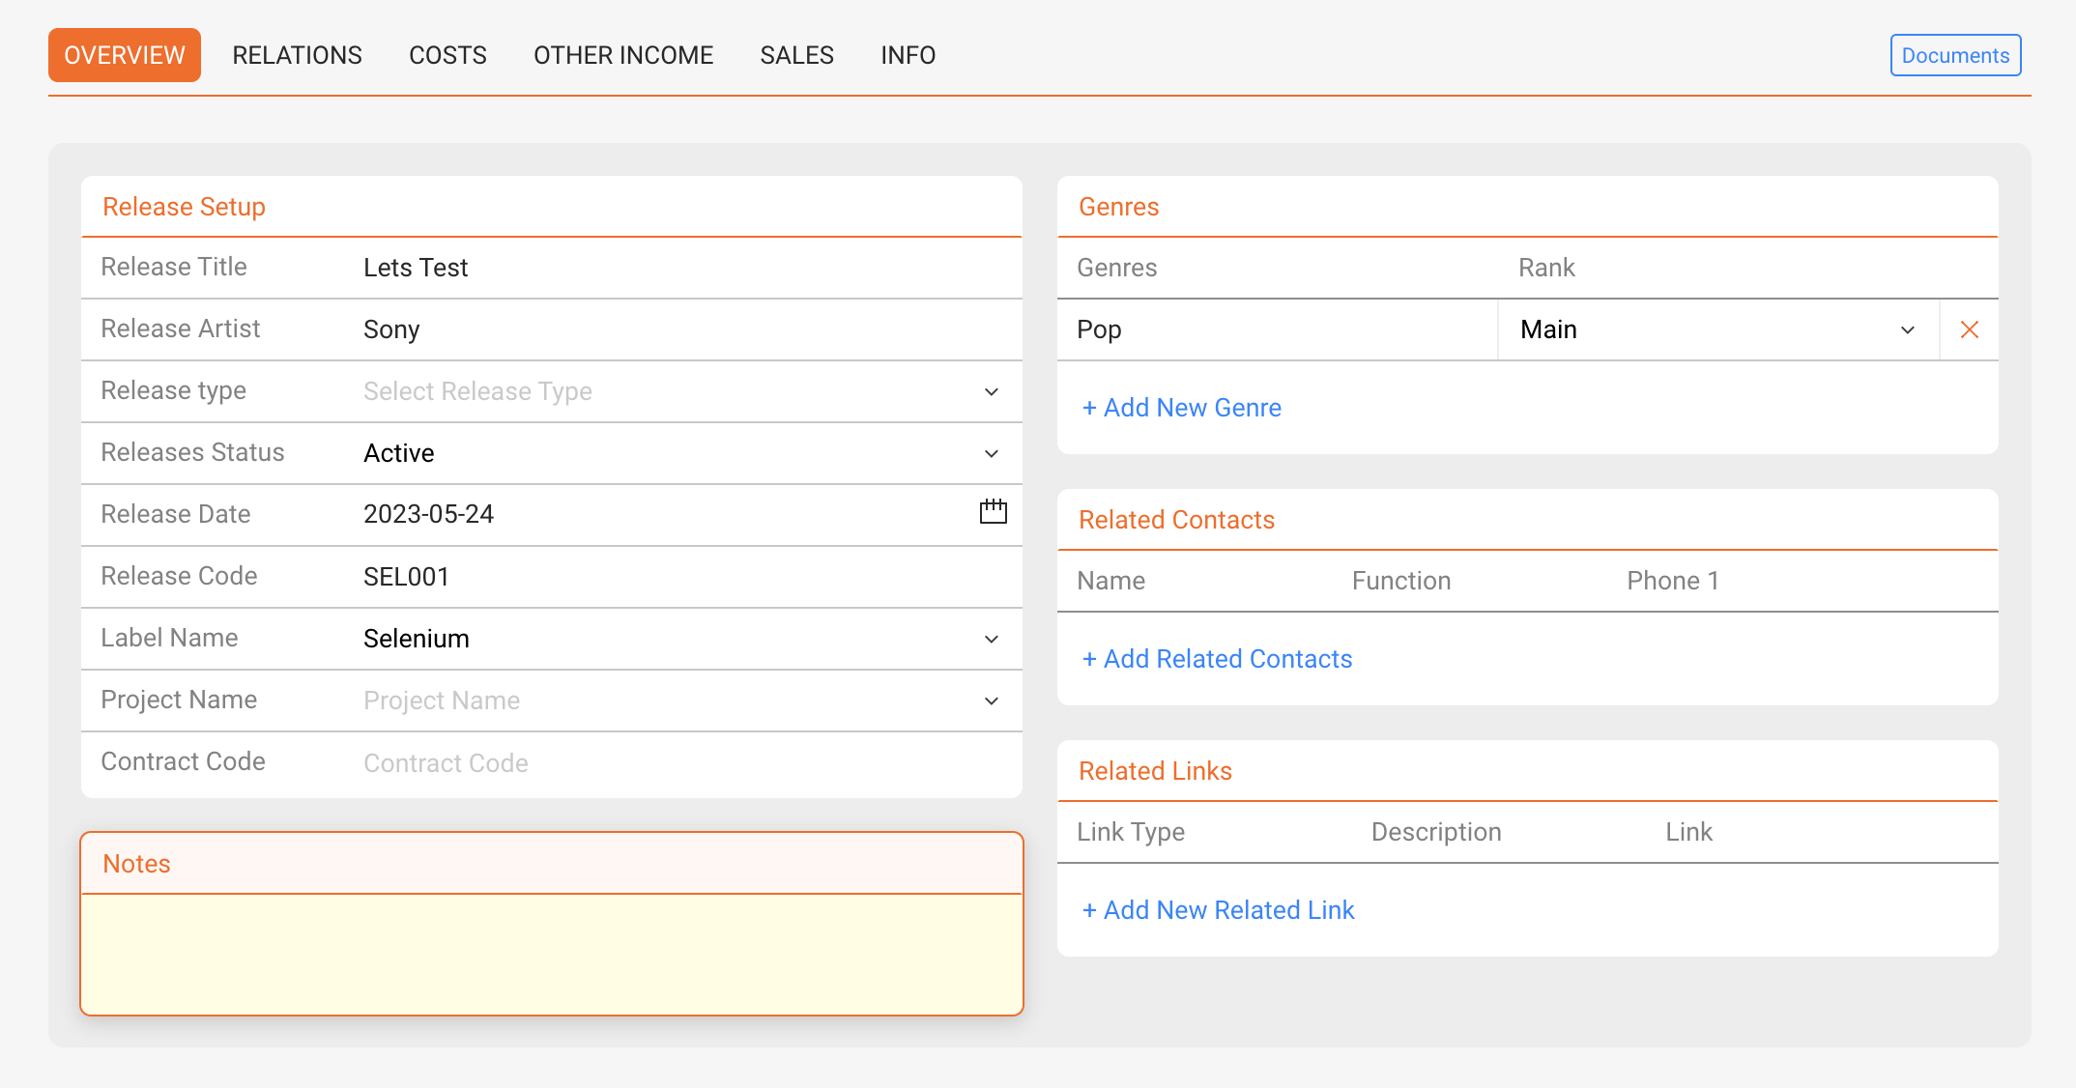The height and width of the screenshot is (1088, 2076).
Task: Remove the Pop genre row
Action: pyautogui.click(x=1969, y=329)
